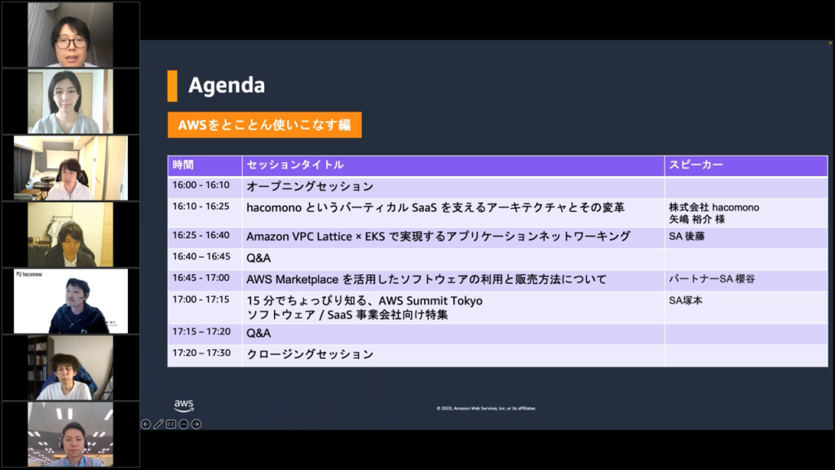The image size is (835, 470).
Task: Select video tile of participant in light gray top
Action: tap(71, 101)
